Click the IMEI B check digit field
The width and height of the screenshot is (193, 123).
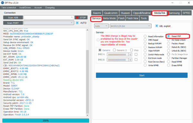pyautogui.click(x=130, y=60)
